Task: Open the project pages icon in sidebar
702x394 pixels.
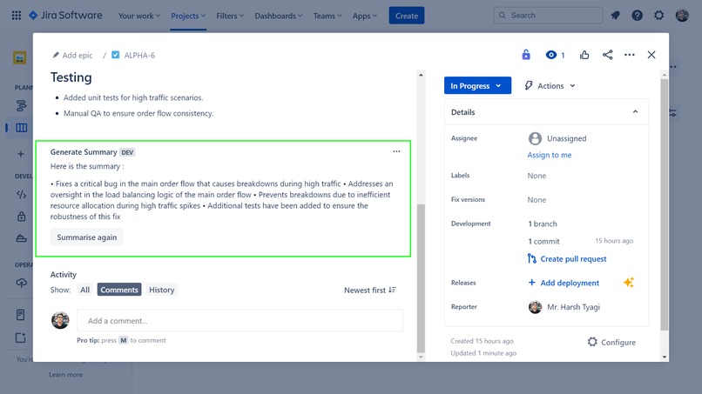Action: click(x=21, y=315)
